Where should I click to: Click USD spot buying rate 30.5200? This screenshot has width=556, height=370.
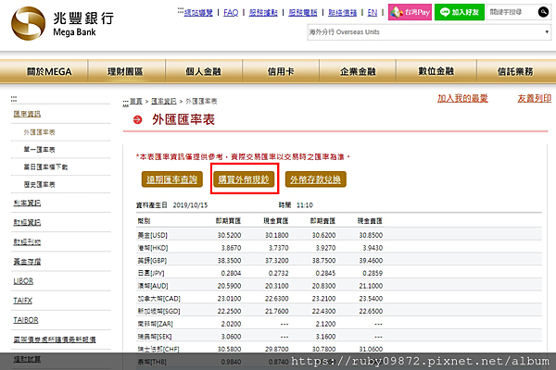click(229, 235)
